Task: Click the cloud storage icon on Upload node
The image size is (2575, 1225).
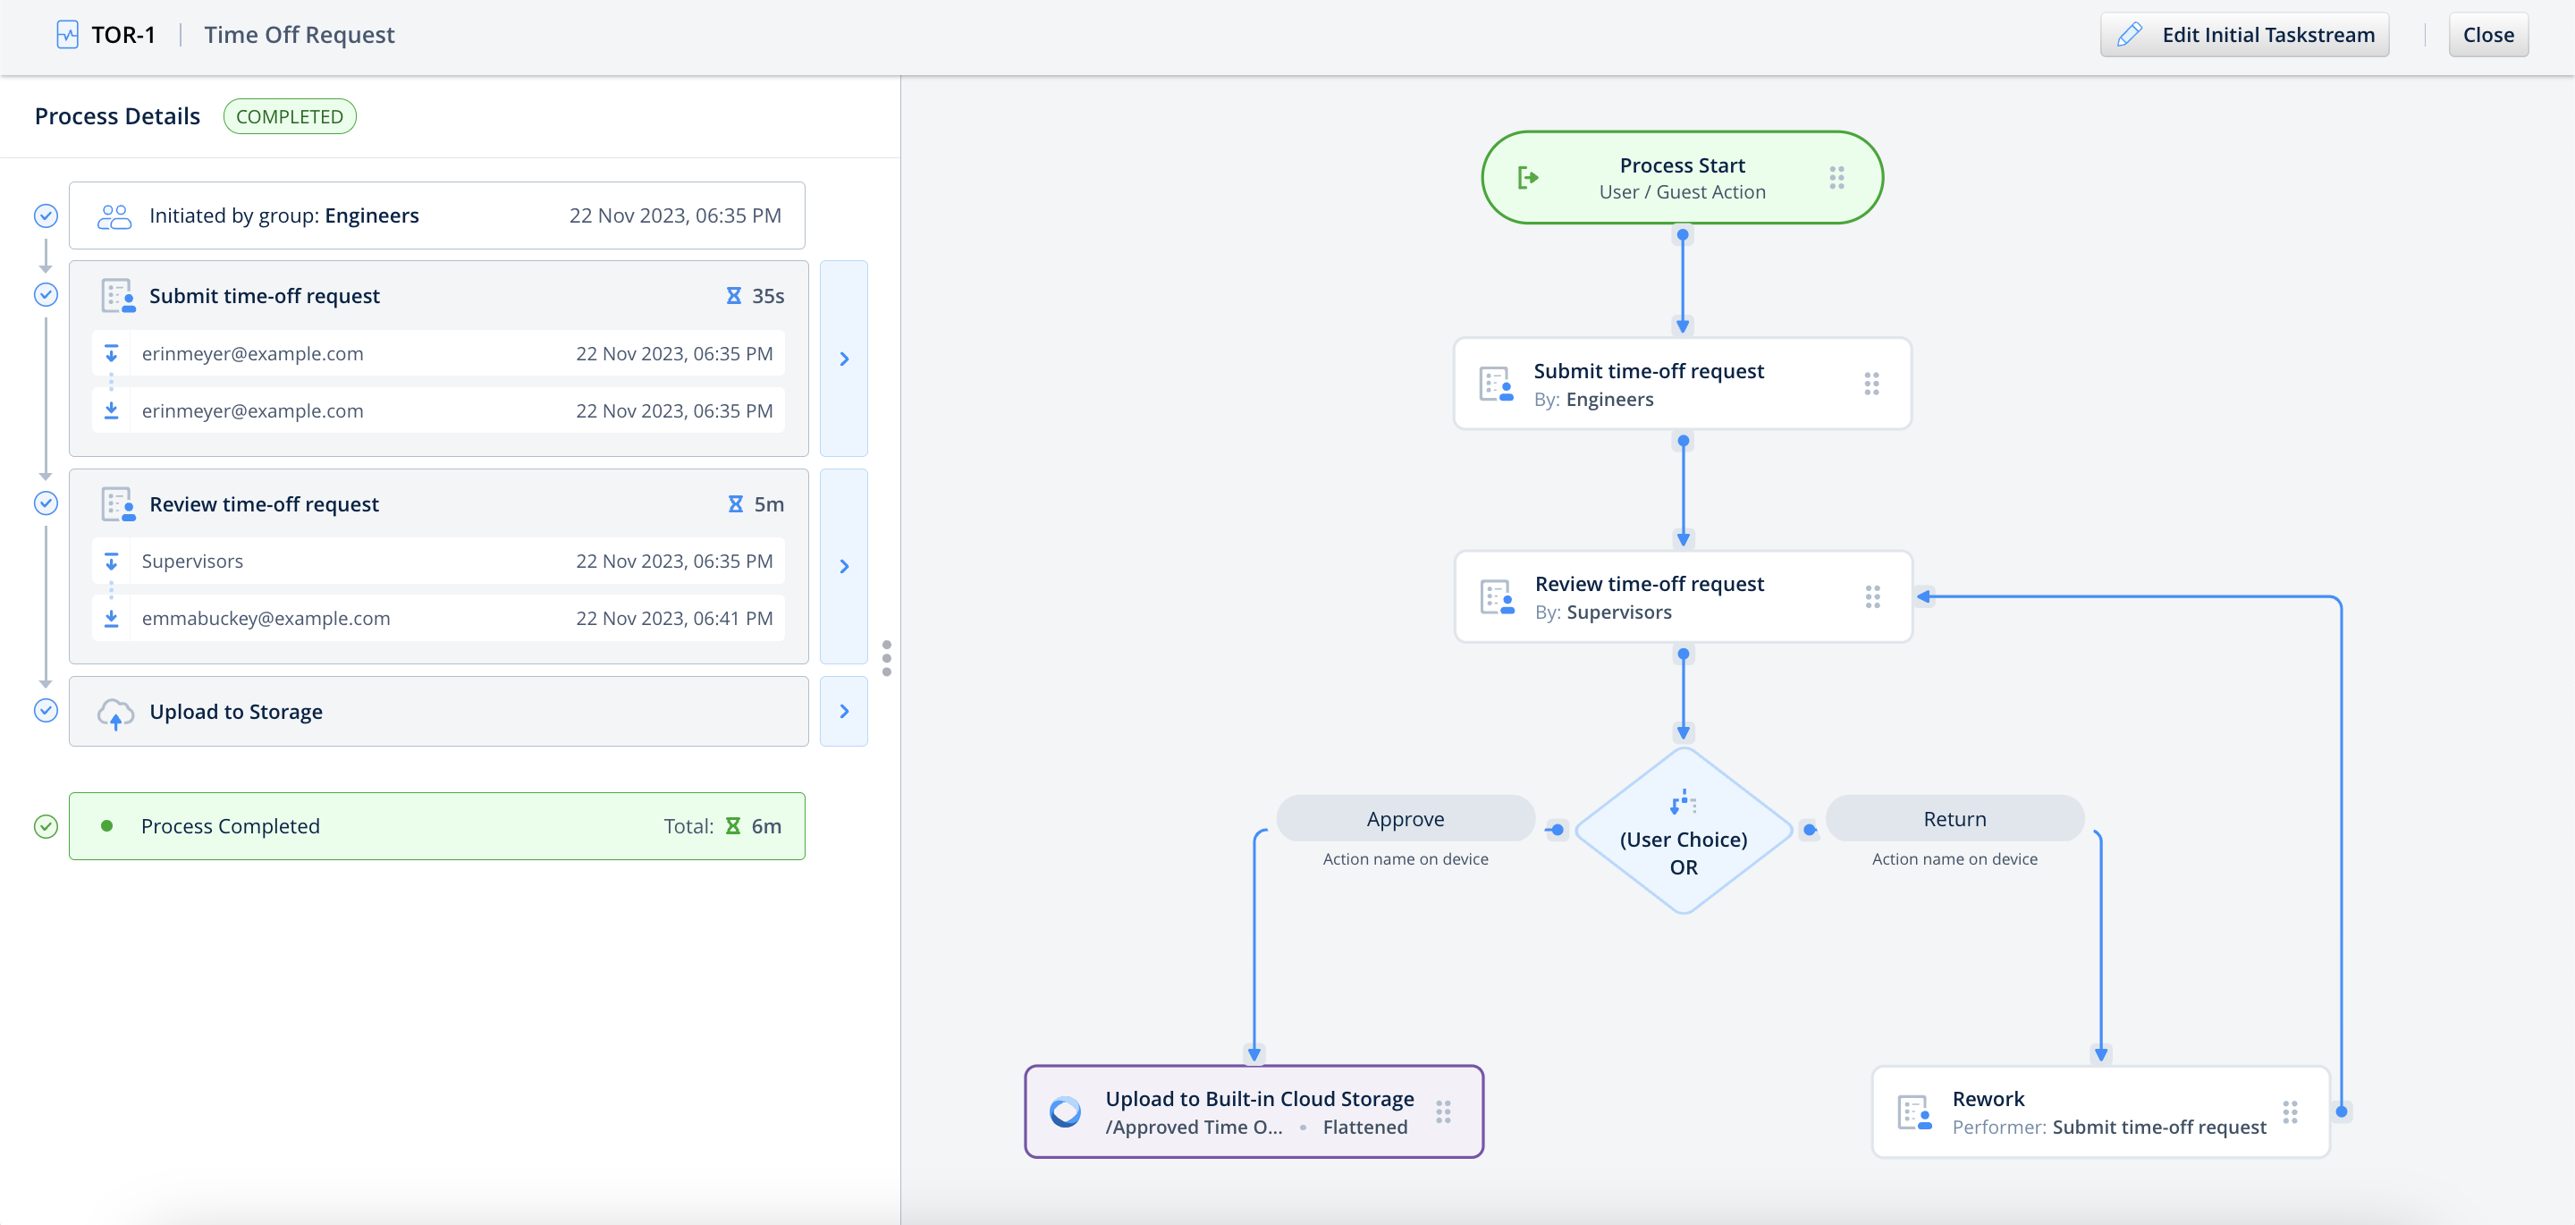Action: [1066, 1112]
